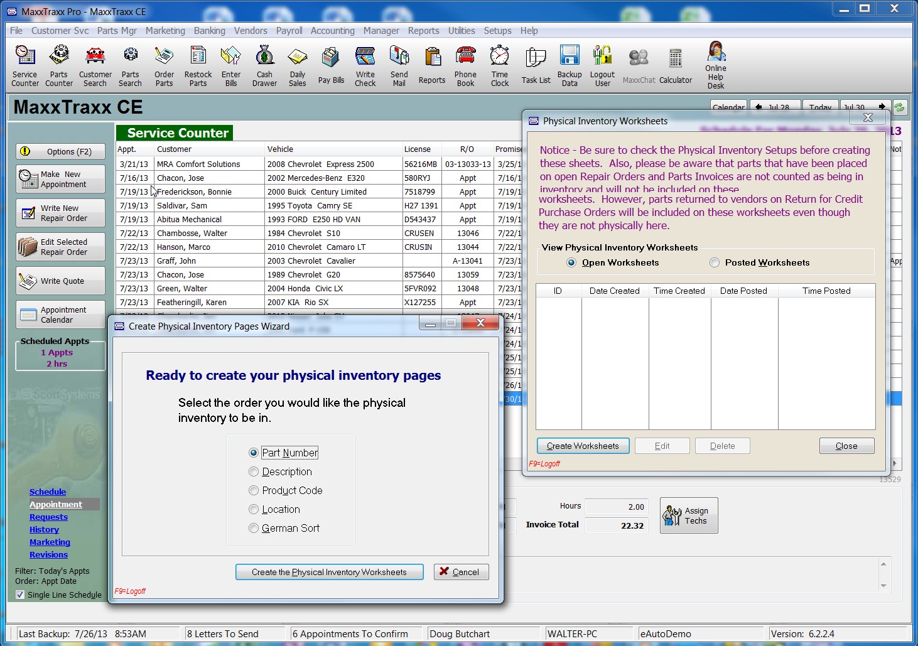Viewport: 918px width, 646px height.
Task: Open the Task List
Action: (x=536, y=65)
